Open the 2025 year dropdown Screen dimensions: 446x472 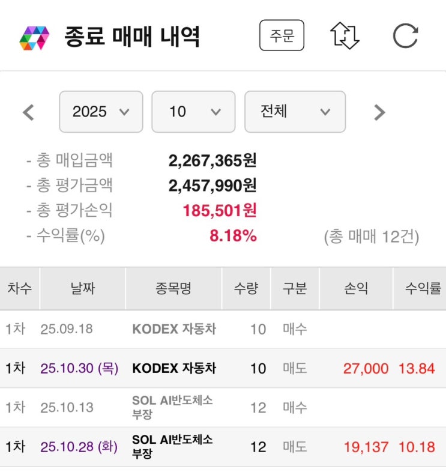[x=101, y=112]
